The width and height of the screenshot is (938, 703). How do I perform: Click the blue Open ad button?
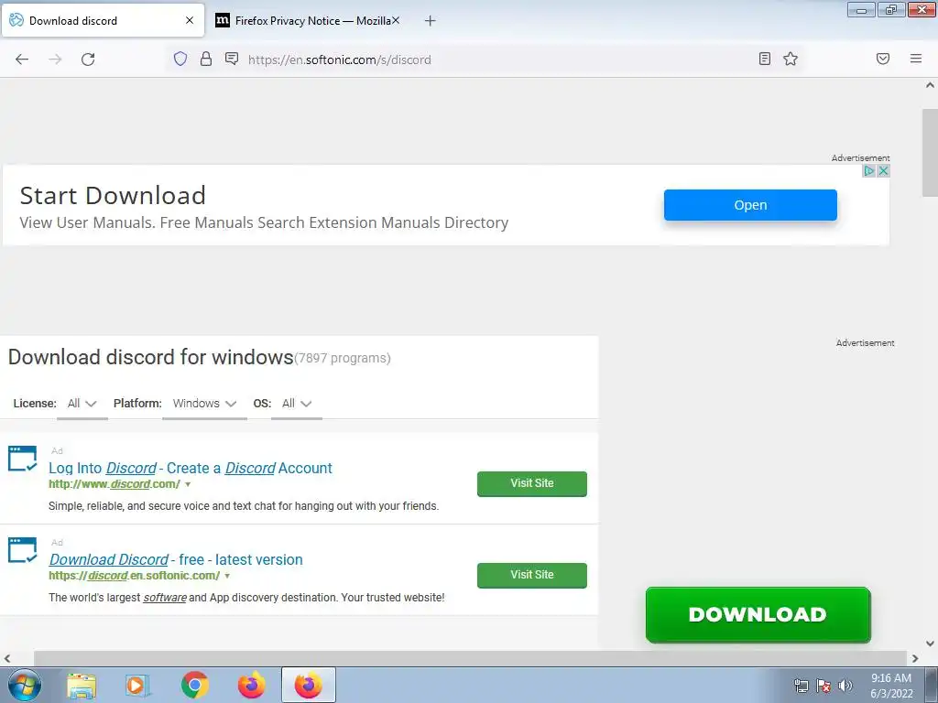tap(750, 205)
